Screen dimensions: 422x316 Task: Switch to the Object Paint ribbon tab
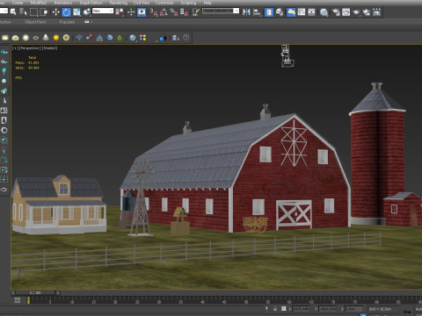pyautogui.click(x=35, y=22)
